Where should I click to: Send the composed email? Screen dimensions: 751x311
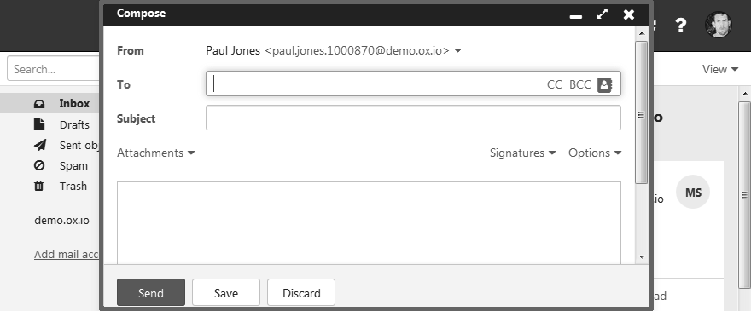point(151,292)
